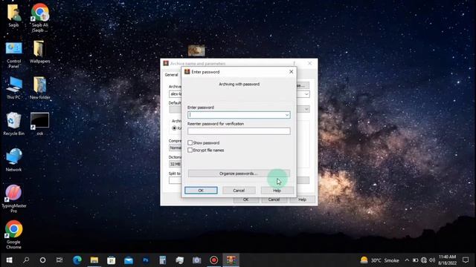Click OK in the Archive name and parameters window
The width and height of the screenshot is (476, 267).
tap(245, 200)
